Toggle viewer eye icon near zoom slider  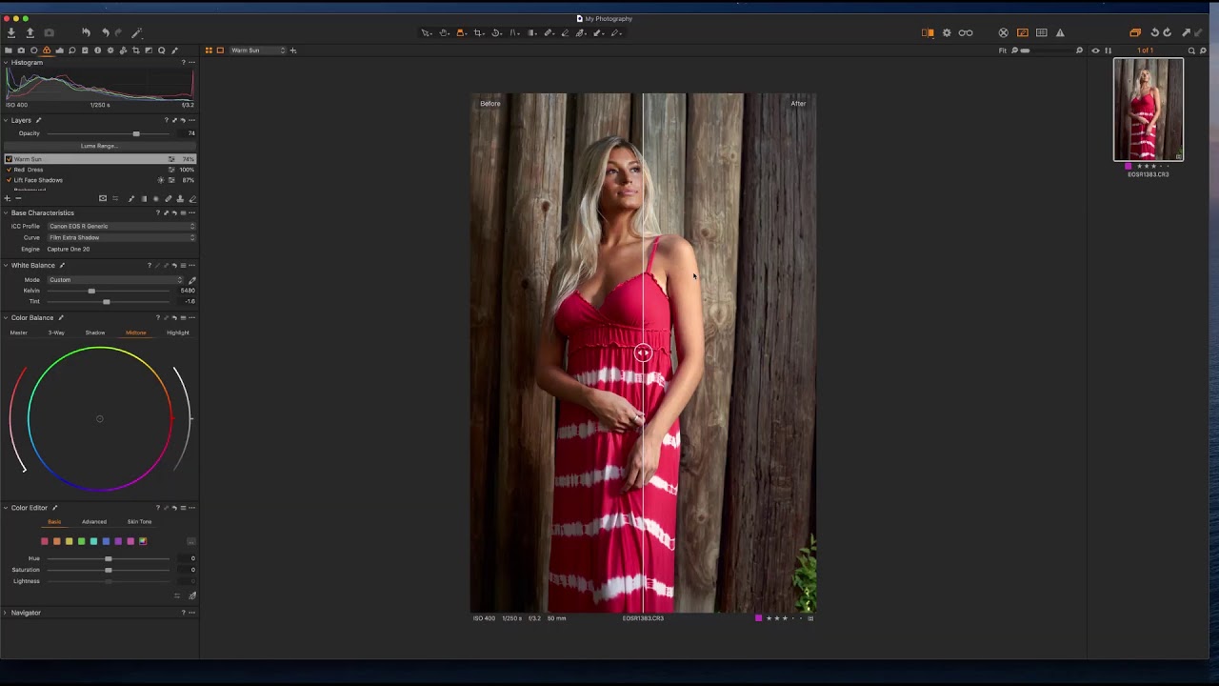click(1095, 50)
